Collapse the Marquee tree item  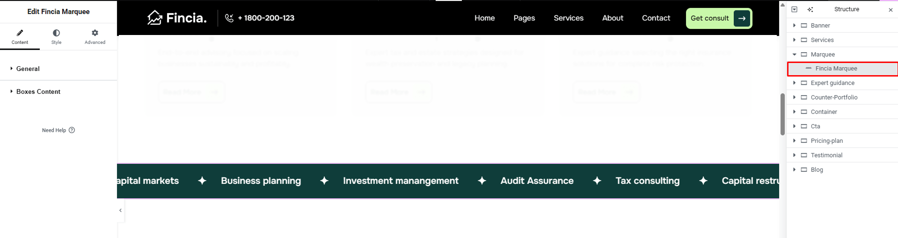[794, 55]
